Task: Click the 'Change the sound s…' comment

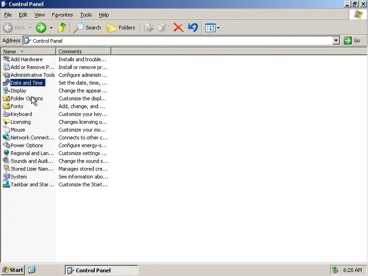Action: [83, 161]
